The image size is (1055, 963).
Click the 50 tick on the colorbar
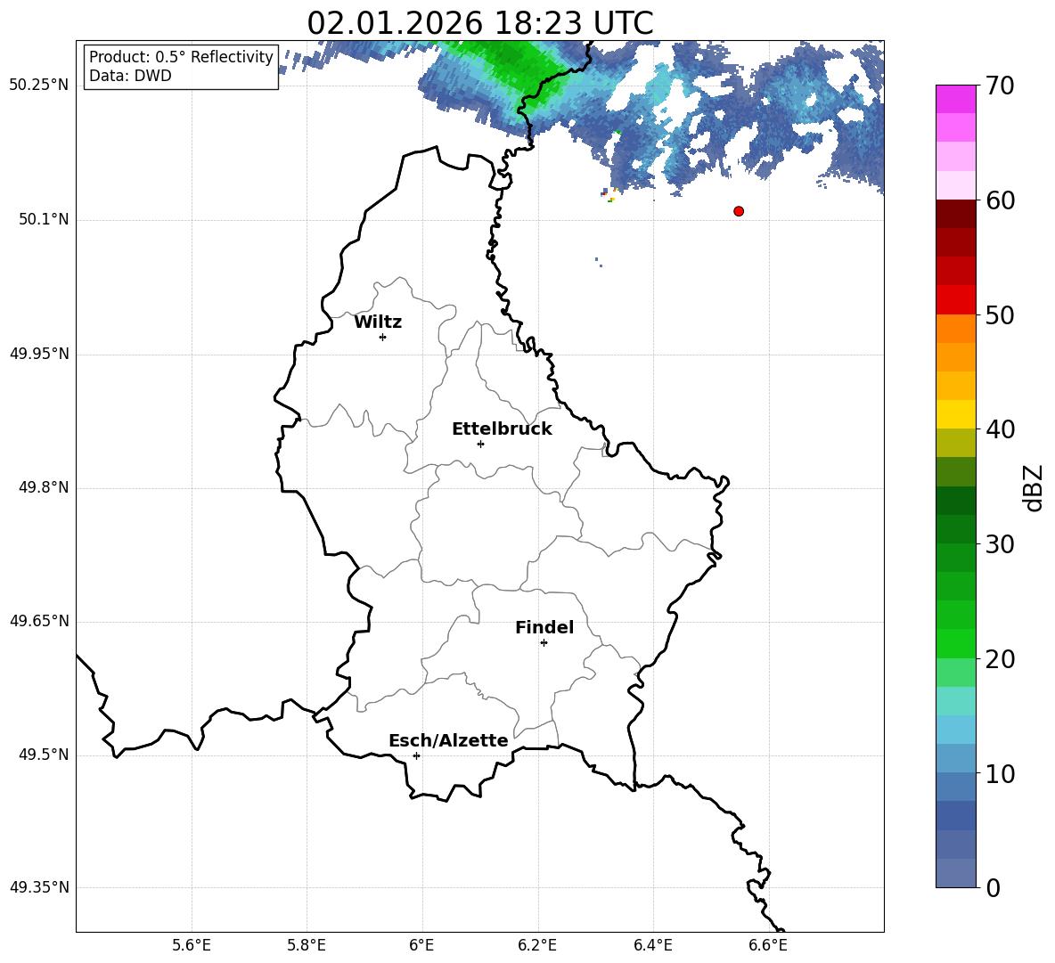[1000, 315]
